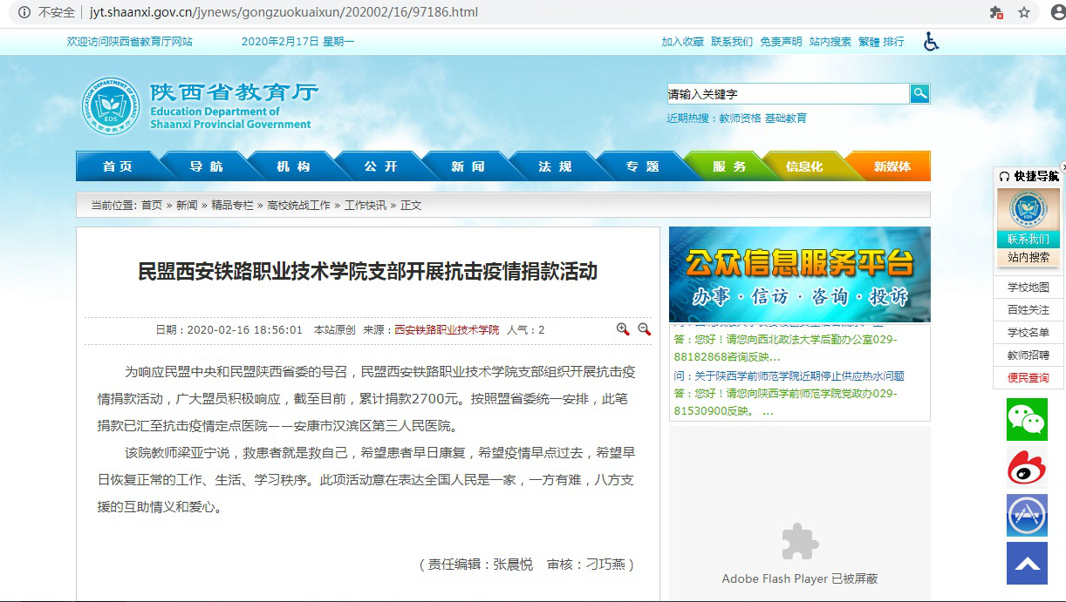Viewport: 1066px width, 602px height.
Task: Toggle 繁體 traditional Chinese display
Action: click(869, 42)
